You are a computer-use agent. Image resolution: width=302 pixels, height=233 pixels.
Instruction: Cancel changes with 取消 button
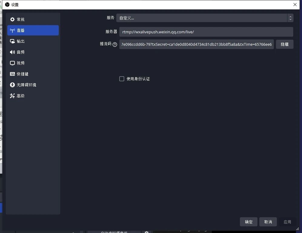[268, 222]
